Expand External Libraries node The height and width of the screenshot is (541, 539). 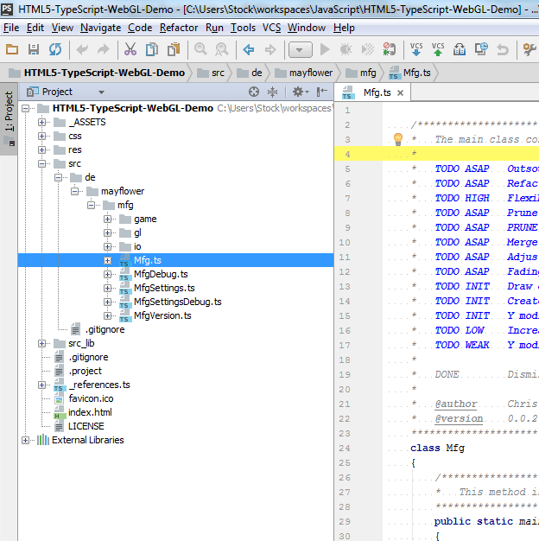point(26,440)
